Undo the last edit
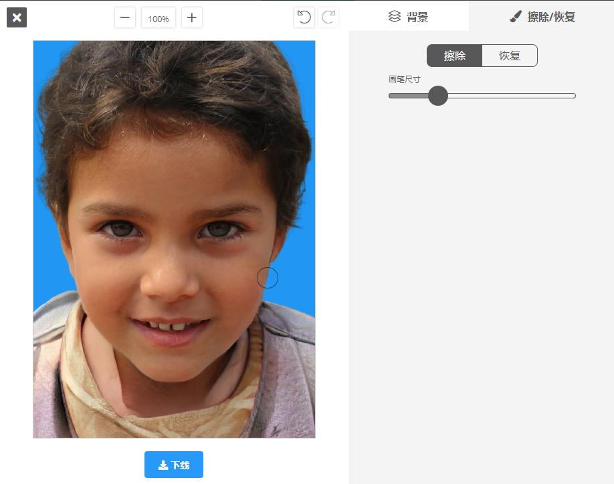614x484 pixels. click(304, 17)
